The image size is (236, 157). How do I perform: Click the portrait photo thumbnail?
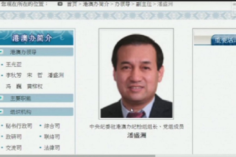click(136, 74)
